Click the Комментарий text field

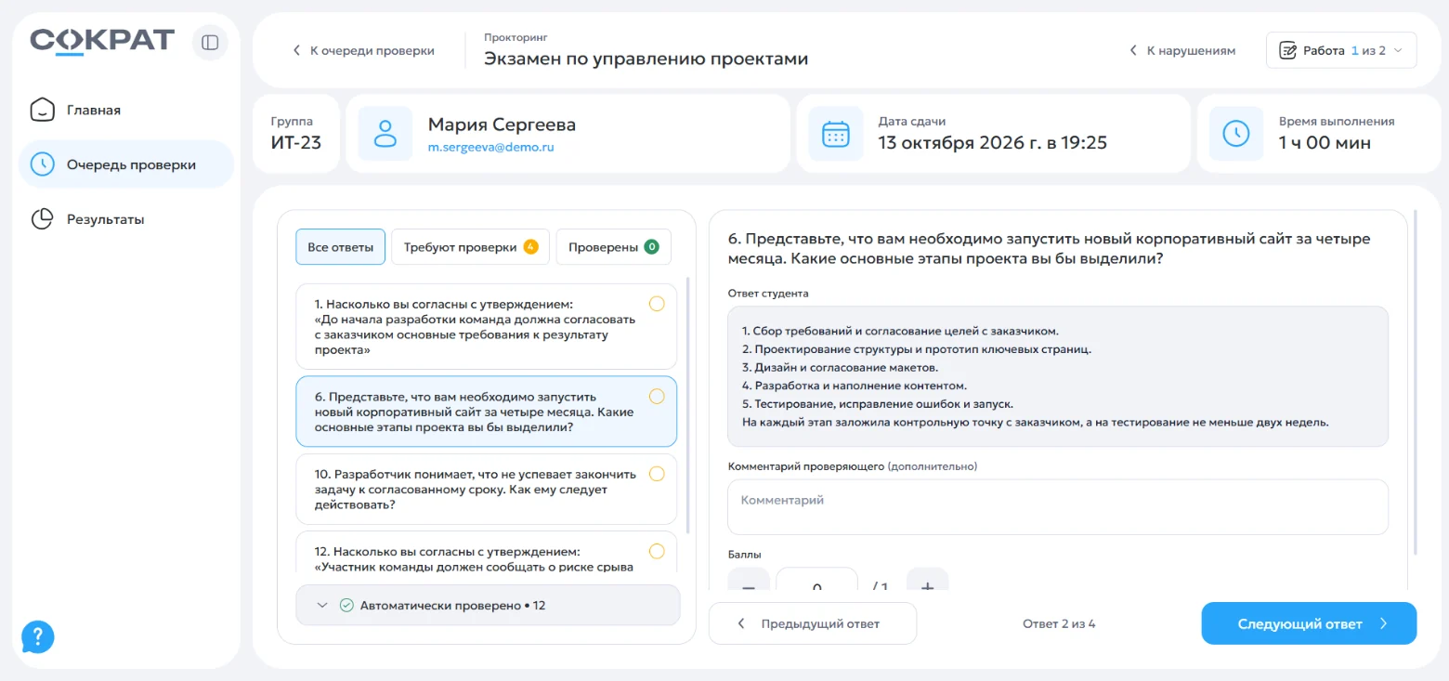(x=1058, y=507)
